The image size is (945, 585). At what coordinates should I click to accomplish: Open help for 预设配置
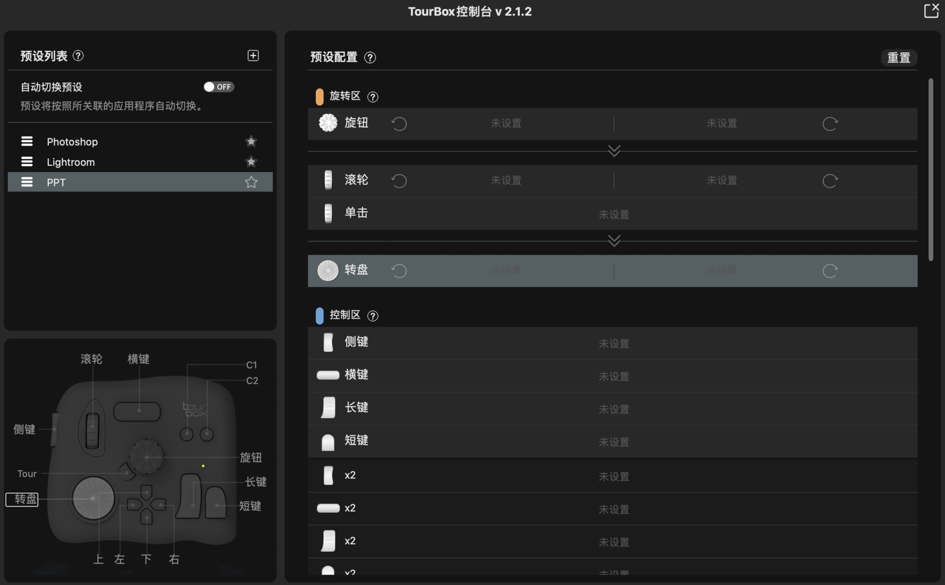point(370,58)
